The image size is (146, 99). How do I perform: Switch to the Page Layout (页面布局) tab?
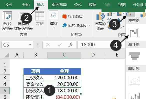click(59, 4)
